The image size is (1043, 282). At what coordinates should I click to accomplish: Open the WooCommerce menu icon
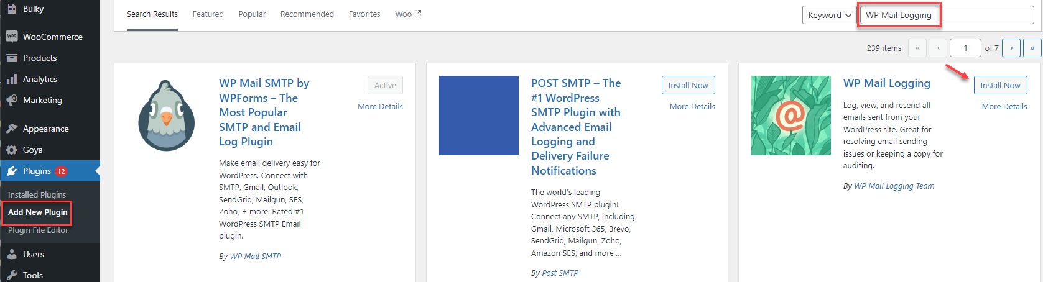[12, 37]
